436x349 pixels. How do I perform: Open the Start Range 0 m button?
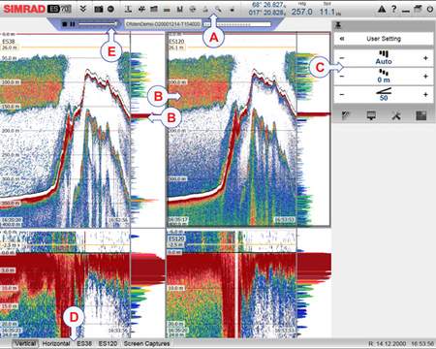(x=384, y=77)
